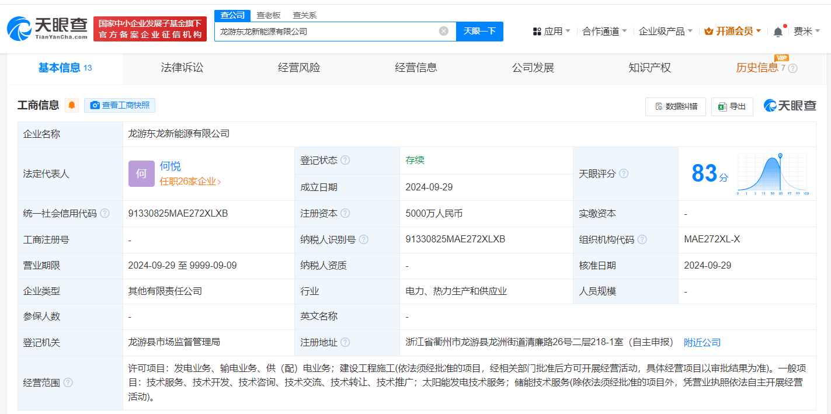The width and height of the screenshot is (831, 414).
Task: Select the 查老板 search mode tab
Action: [x=269, y=16]
